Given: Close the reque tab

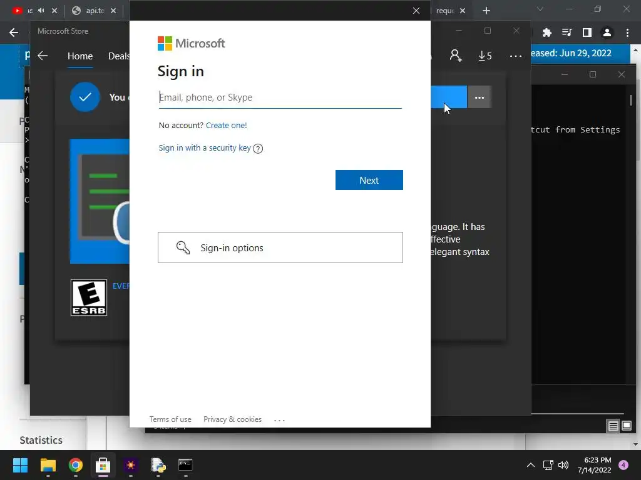Looking at the screenshot, I should click(463, 11).
